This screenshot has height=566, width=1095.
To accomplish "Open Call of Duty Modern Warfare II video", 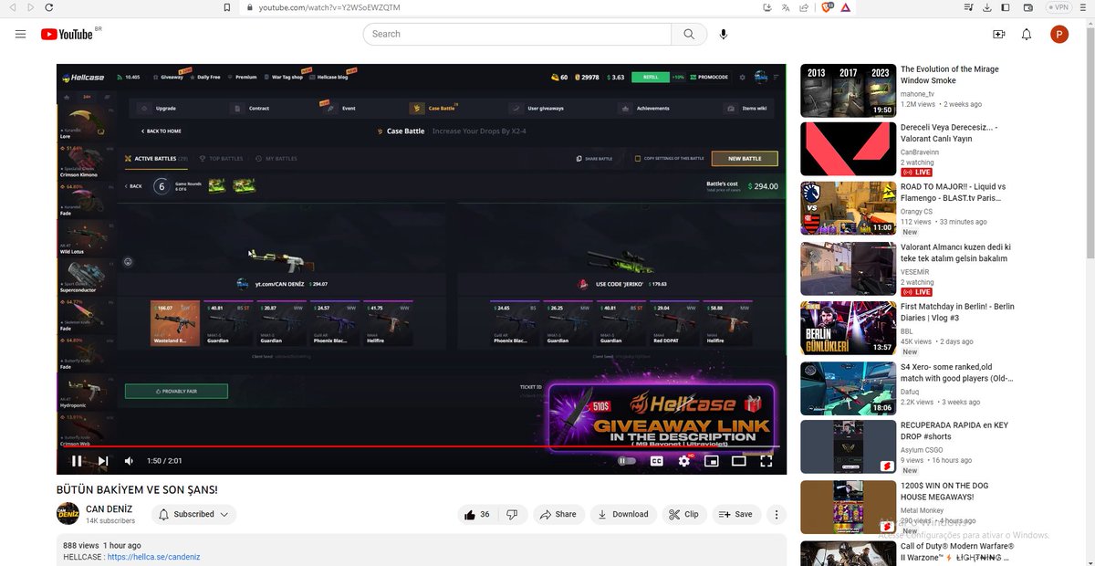I will [x=847, y=553].
